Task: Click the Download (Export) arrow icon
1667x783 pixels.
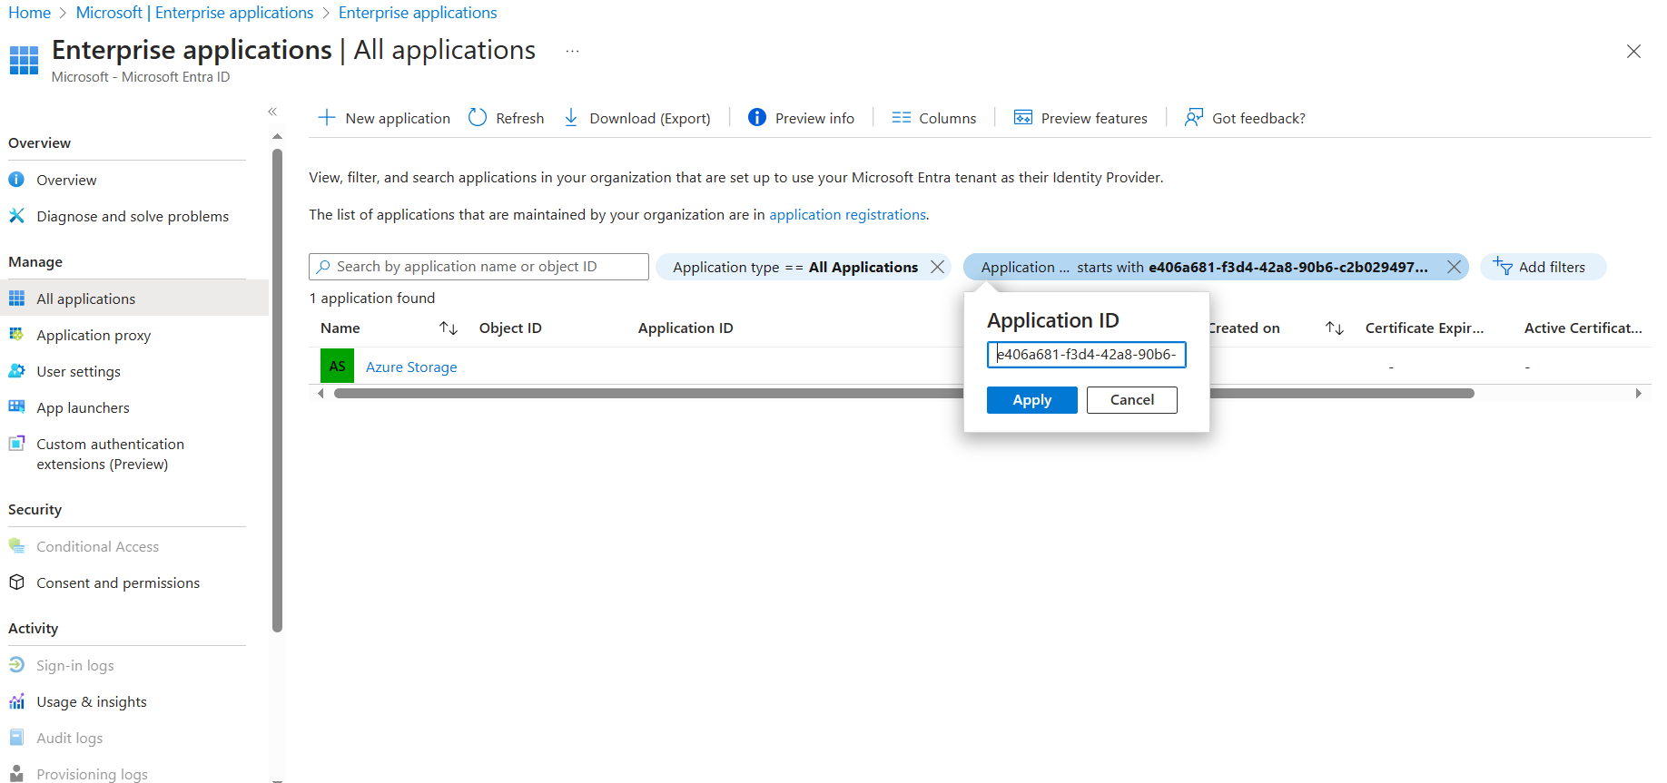Action: [571, 118]
